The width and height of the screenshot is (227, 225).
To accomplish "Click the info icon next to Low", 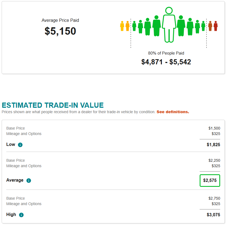I will pos(20,145).
